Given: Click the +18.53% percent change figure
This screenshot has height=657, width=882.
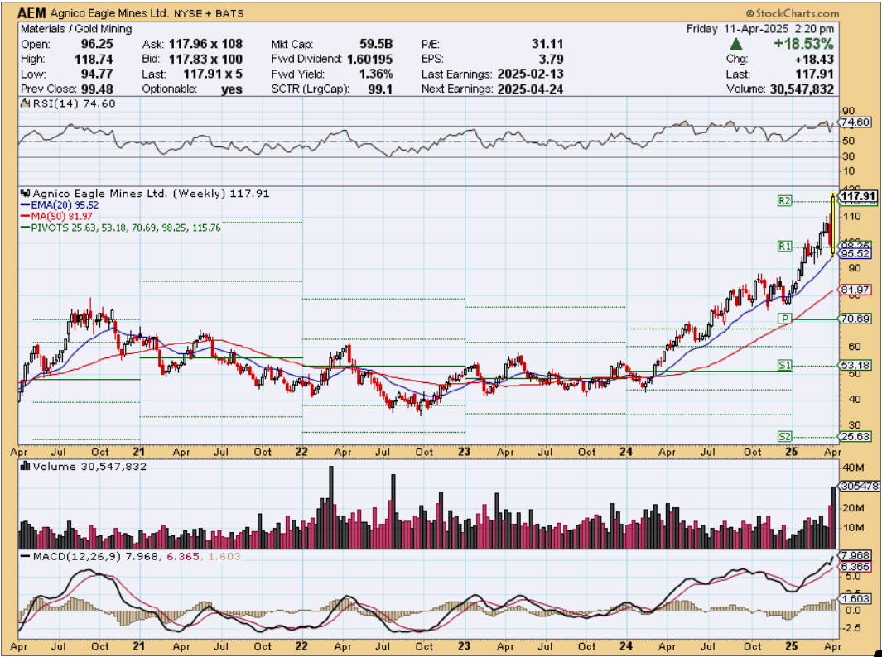Looking at the screenshot, I should (x=802, y=44).
